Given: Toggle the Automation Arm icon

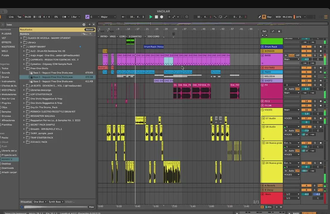Looking at the screenshot, I should [174, 17].
